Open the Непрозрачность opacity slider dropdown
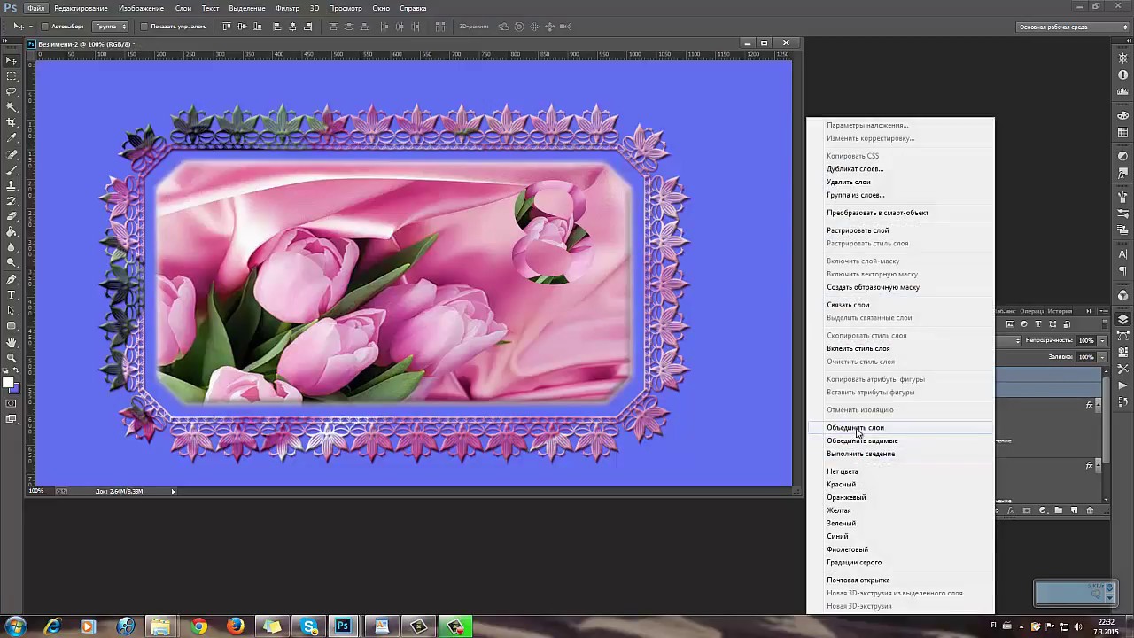The image size is (1134, 638). (1102, 340)
